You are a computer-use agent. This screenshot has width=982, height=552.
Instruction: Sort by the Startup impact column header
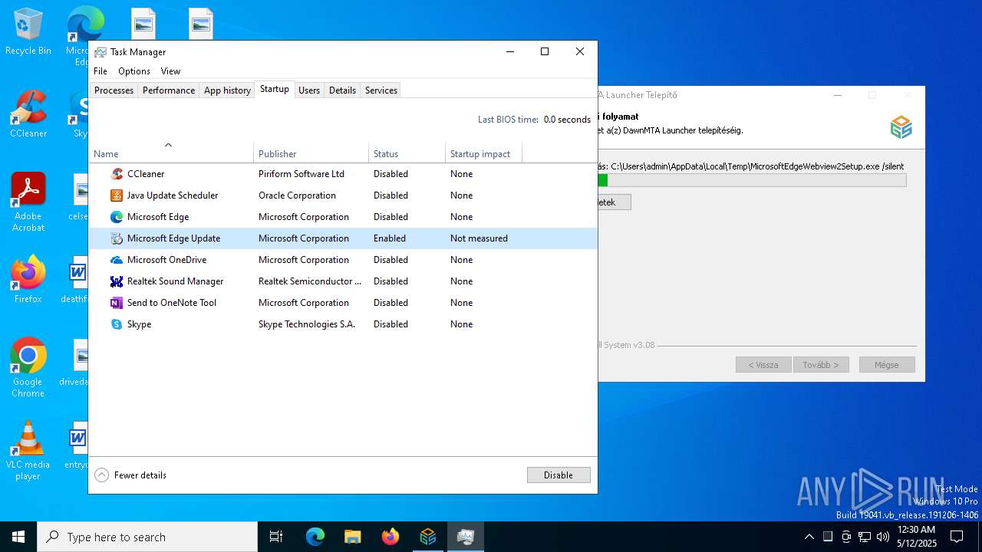(483, 152)
